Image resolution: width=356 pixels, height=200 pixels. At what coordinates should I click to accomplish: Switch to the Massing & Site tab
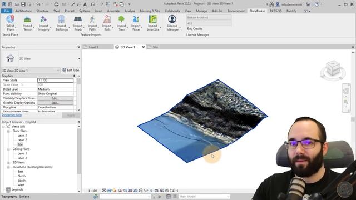coord(150,11)
